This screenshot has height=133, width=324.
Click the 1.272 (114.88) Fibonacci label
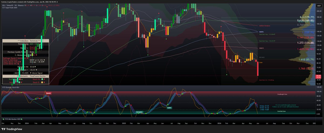pos(305,43)
